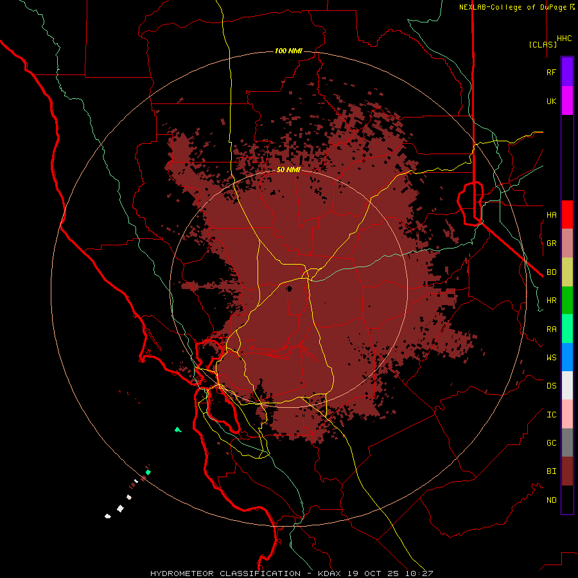This screenshot has width=578, height=578.
Task: Click the GC legend label
Action: point(551,443)
